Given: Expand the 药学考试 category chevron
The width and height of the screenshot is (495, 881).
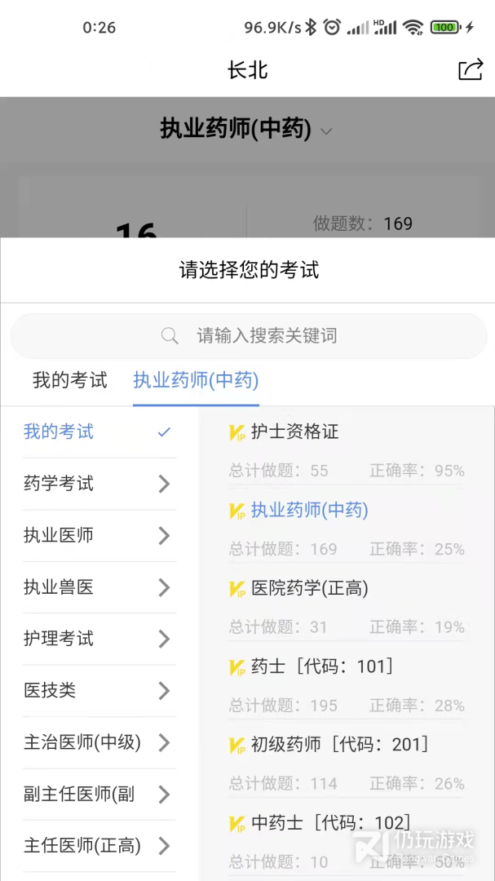Looking at the screenshot, I should pos(164,484).
